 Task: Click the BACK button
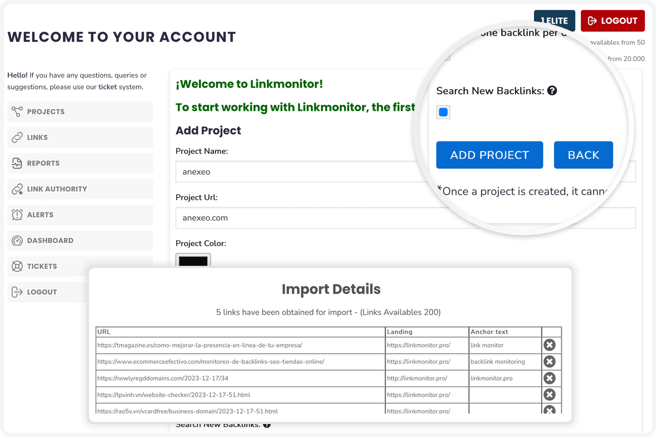(x=584, y=155)
